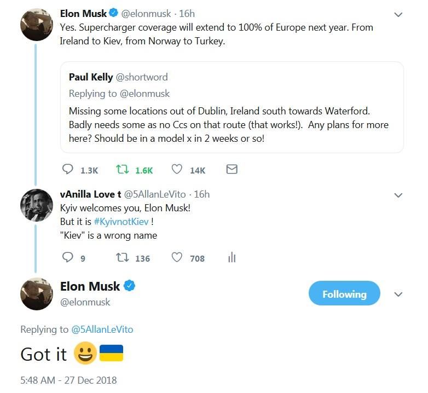Expand options chevron on top Elon Musk tweet

(398, 14)
